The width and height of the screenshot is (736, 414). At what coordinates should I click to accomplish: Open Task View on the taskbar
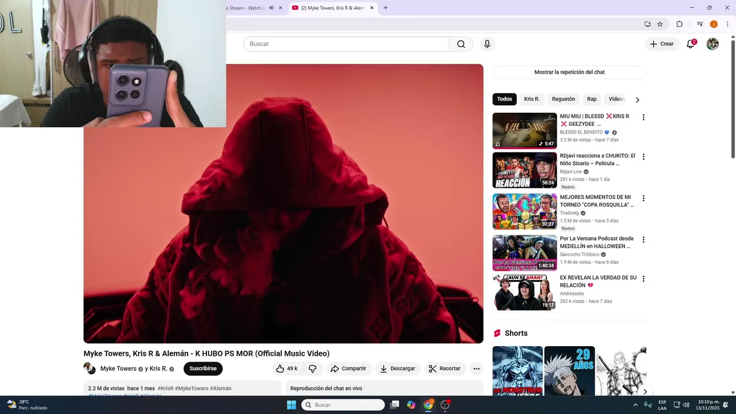tap(394, 405)
